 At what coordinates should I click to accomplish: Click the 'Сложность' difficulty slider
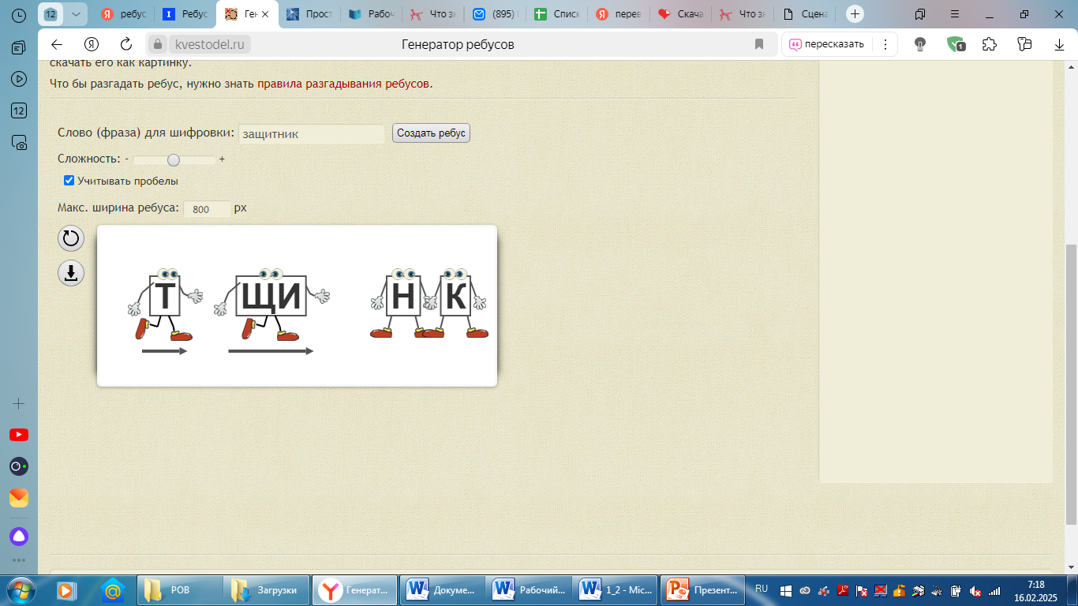[174, 159]
